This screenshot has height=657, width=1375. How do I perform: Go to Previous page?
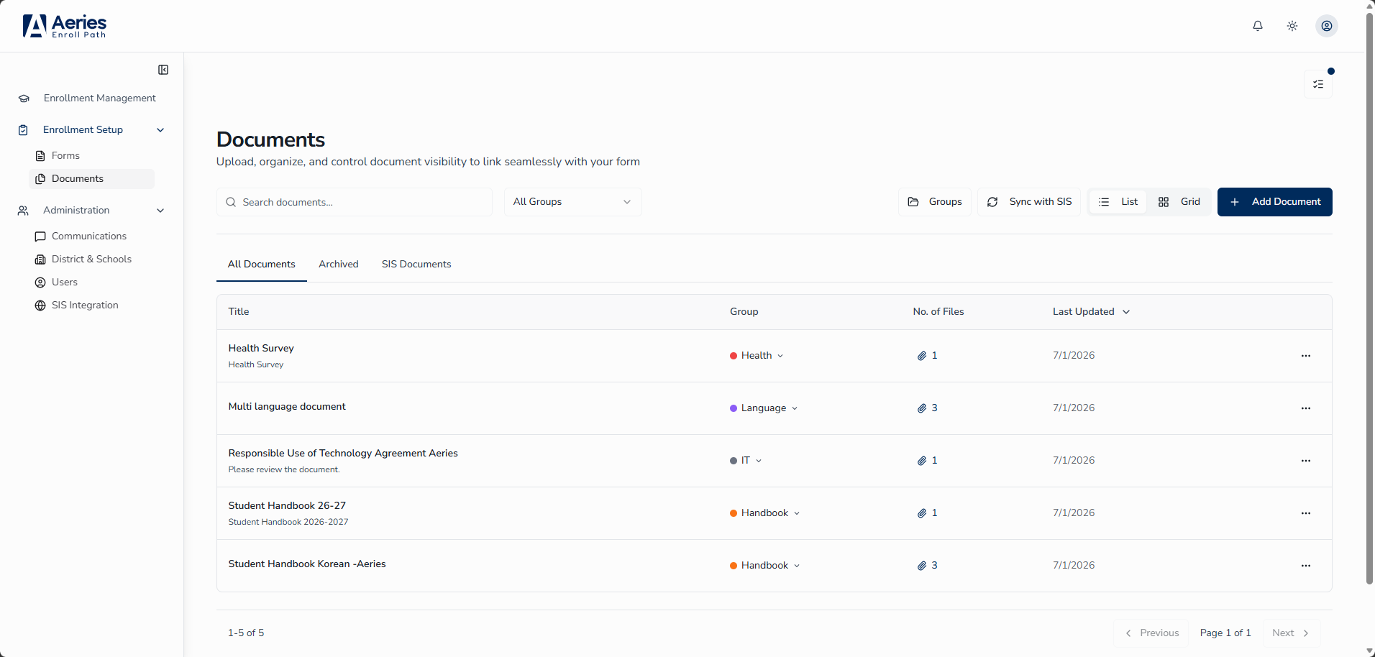[x=1151, y=633]
